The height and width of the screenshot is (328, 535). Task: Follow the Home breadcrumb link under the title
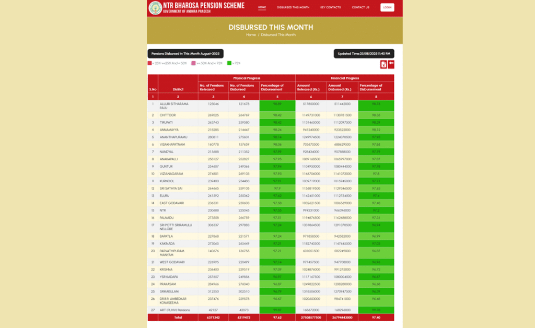tap(251, 35)
